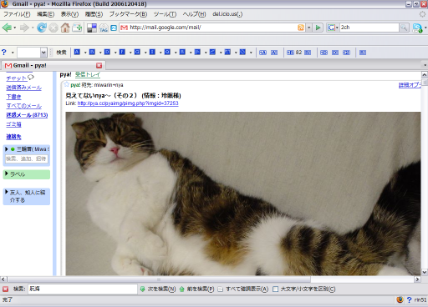Go to the Home page icon
Image resolution: width=428 pixels, height=307 pixels.
[x=65, y=28]
